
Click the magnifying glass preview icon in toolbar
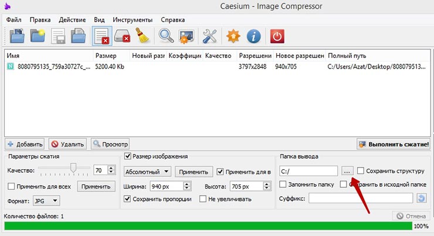(x=166, y=36)
